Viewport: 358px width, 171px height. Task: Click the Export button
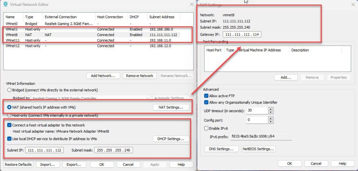tap(74, 164)
